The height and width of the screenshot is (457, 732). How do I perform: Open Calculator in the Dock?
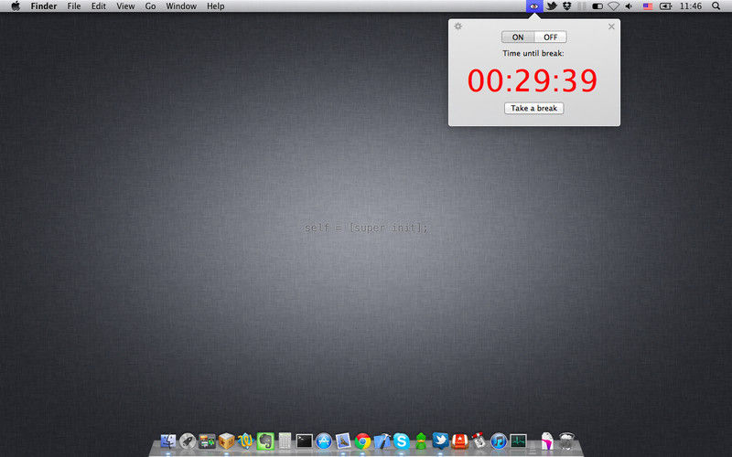tap(285, 441)
